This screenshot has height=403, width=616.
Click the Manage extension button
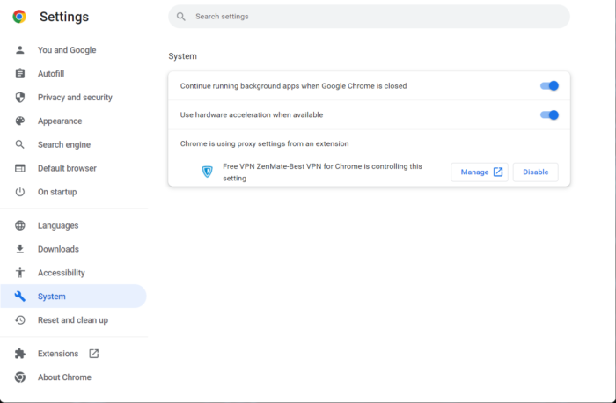(x=480, y=172)
